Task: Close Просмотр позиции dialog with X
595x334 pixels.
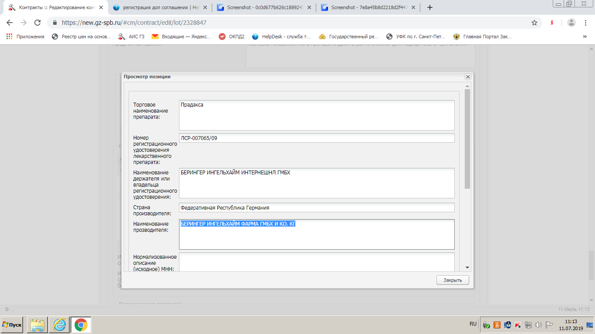Action: [468, 77]
